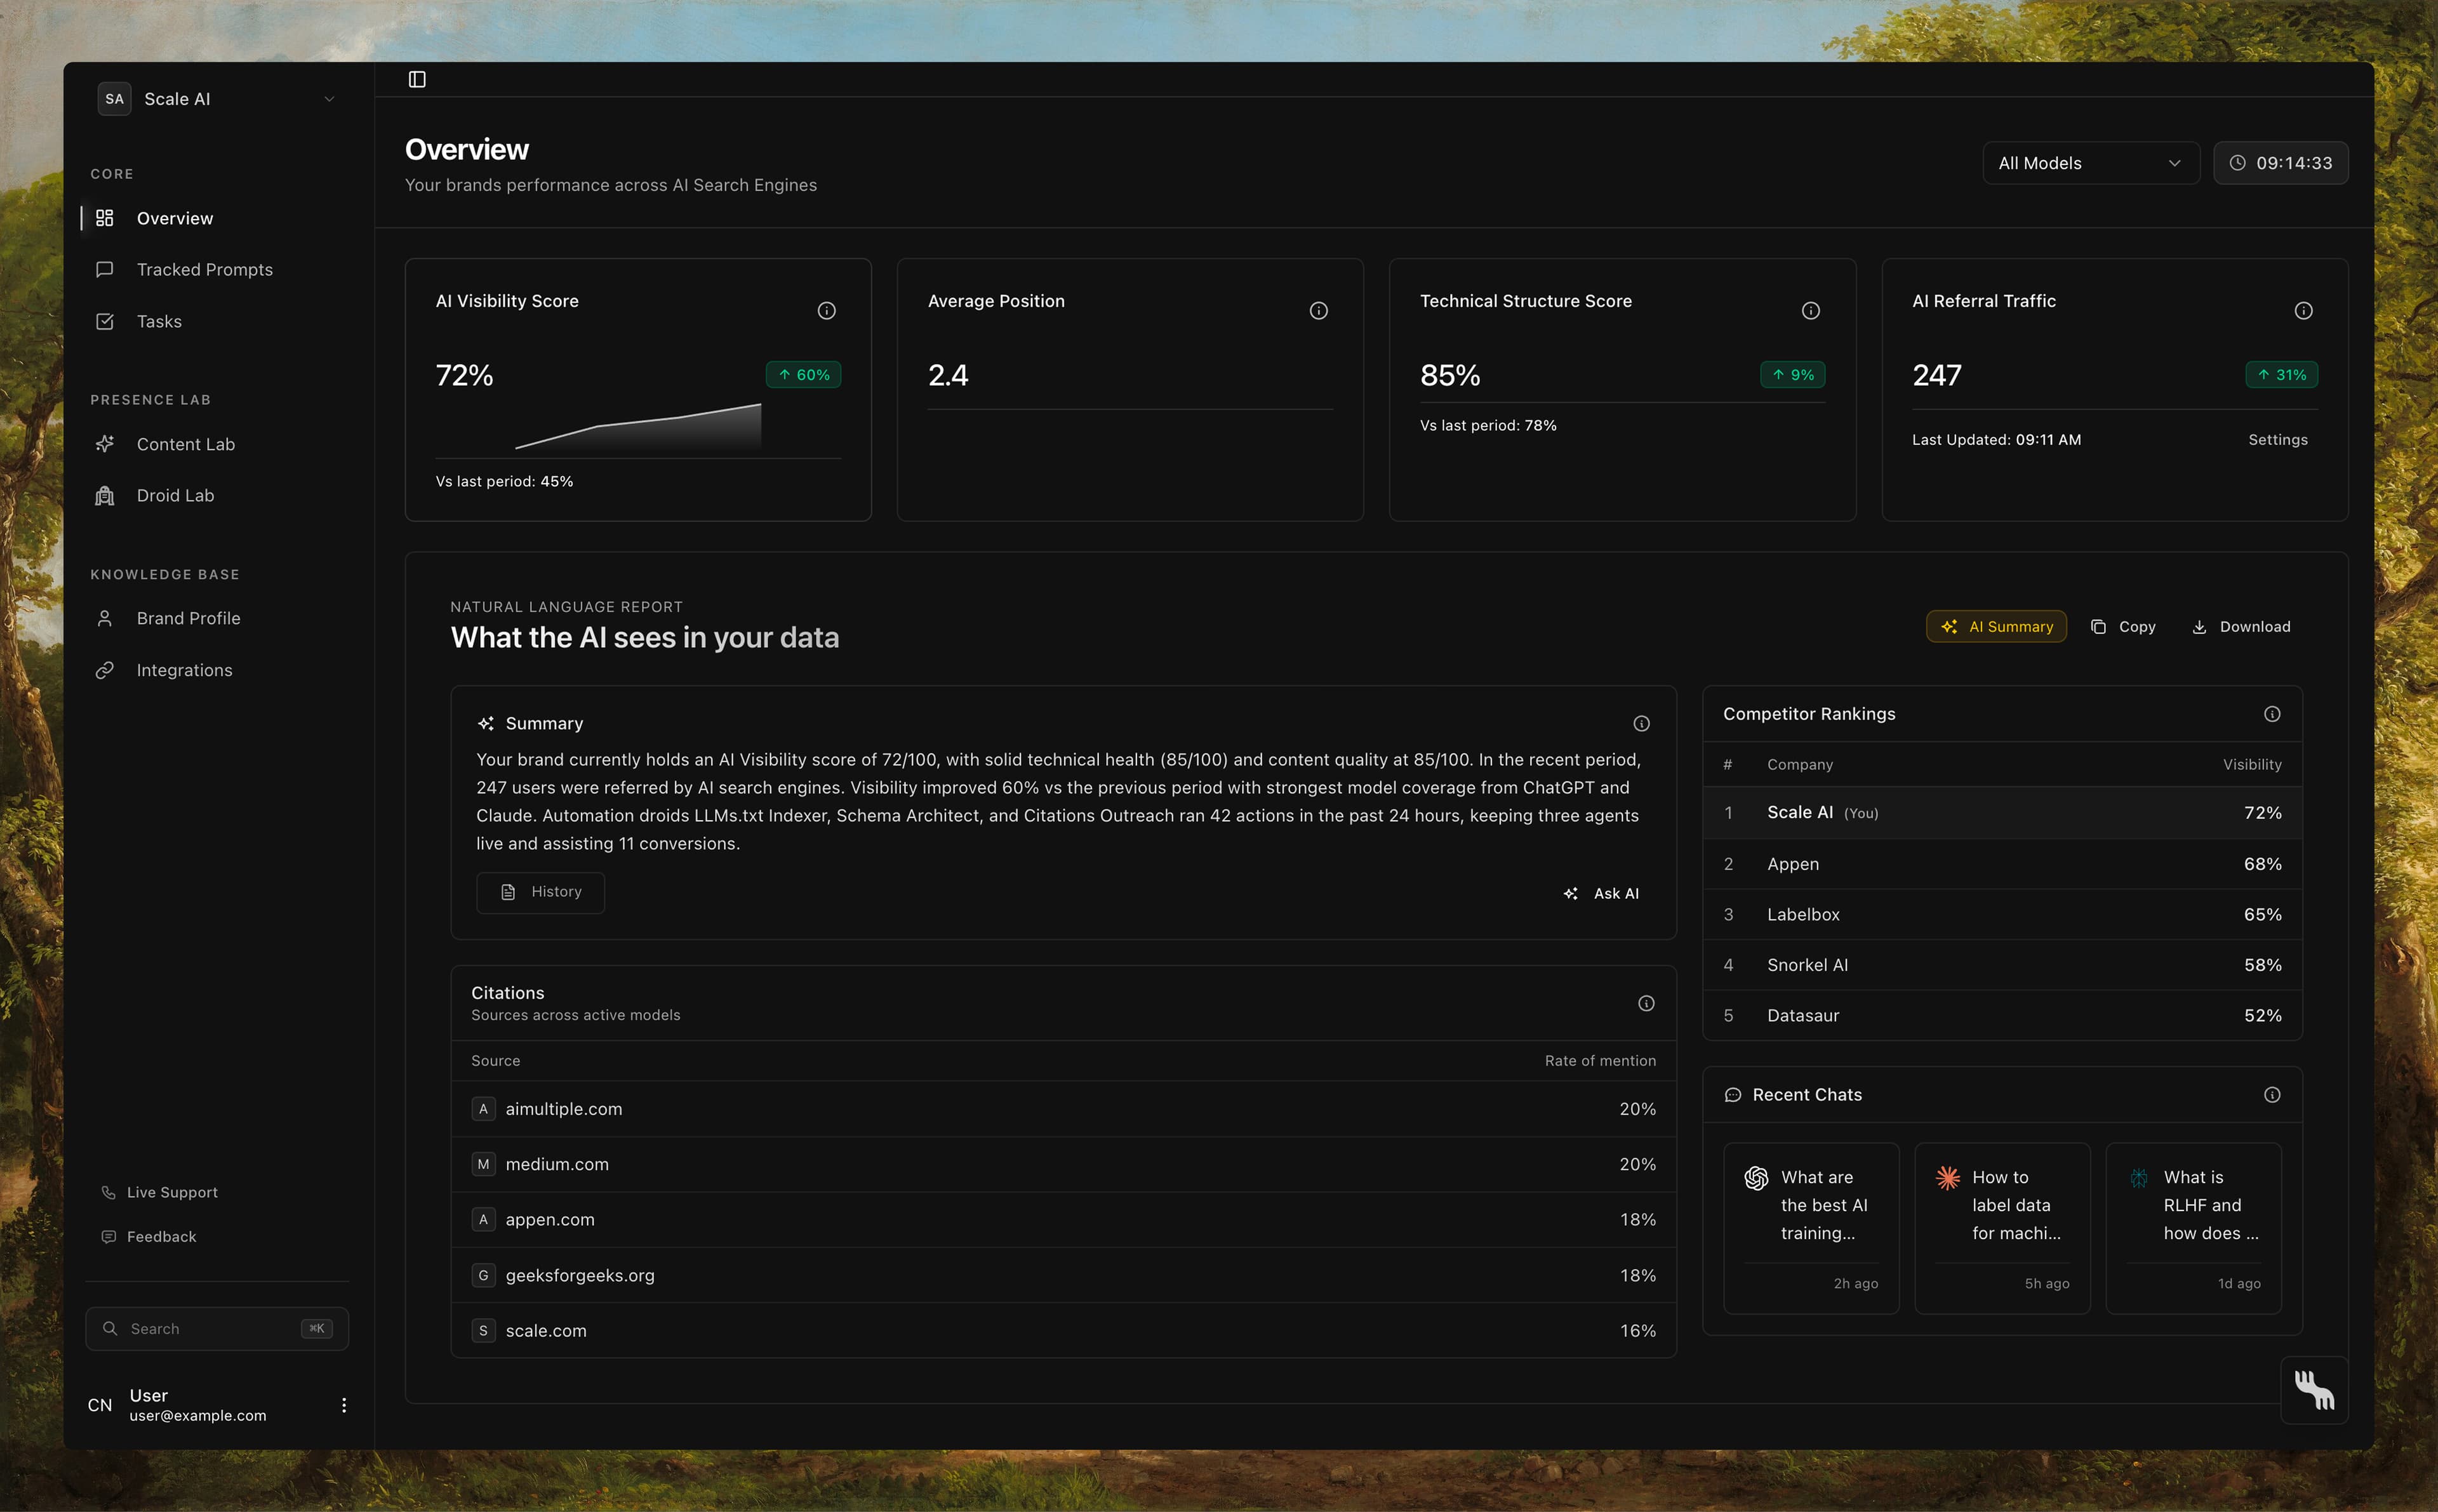Go to Tracked Prompts page
Screen dimensions: 2438x1512
point(204,270)
